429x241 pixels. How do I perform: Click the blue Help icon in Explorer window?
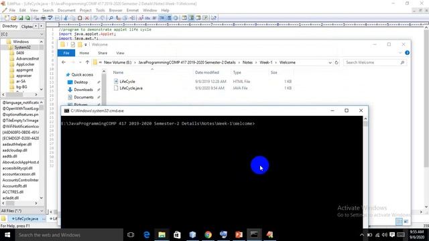coord(407,53)
